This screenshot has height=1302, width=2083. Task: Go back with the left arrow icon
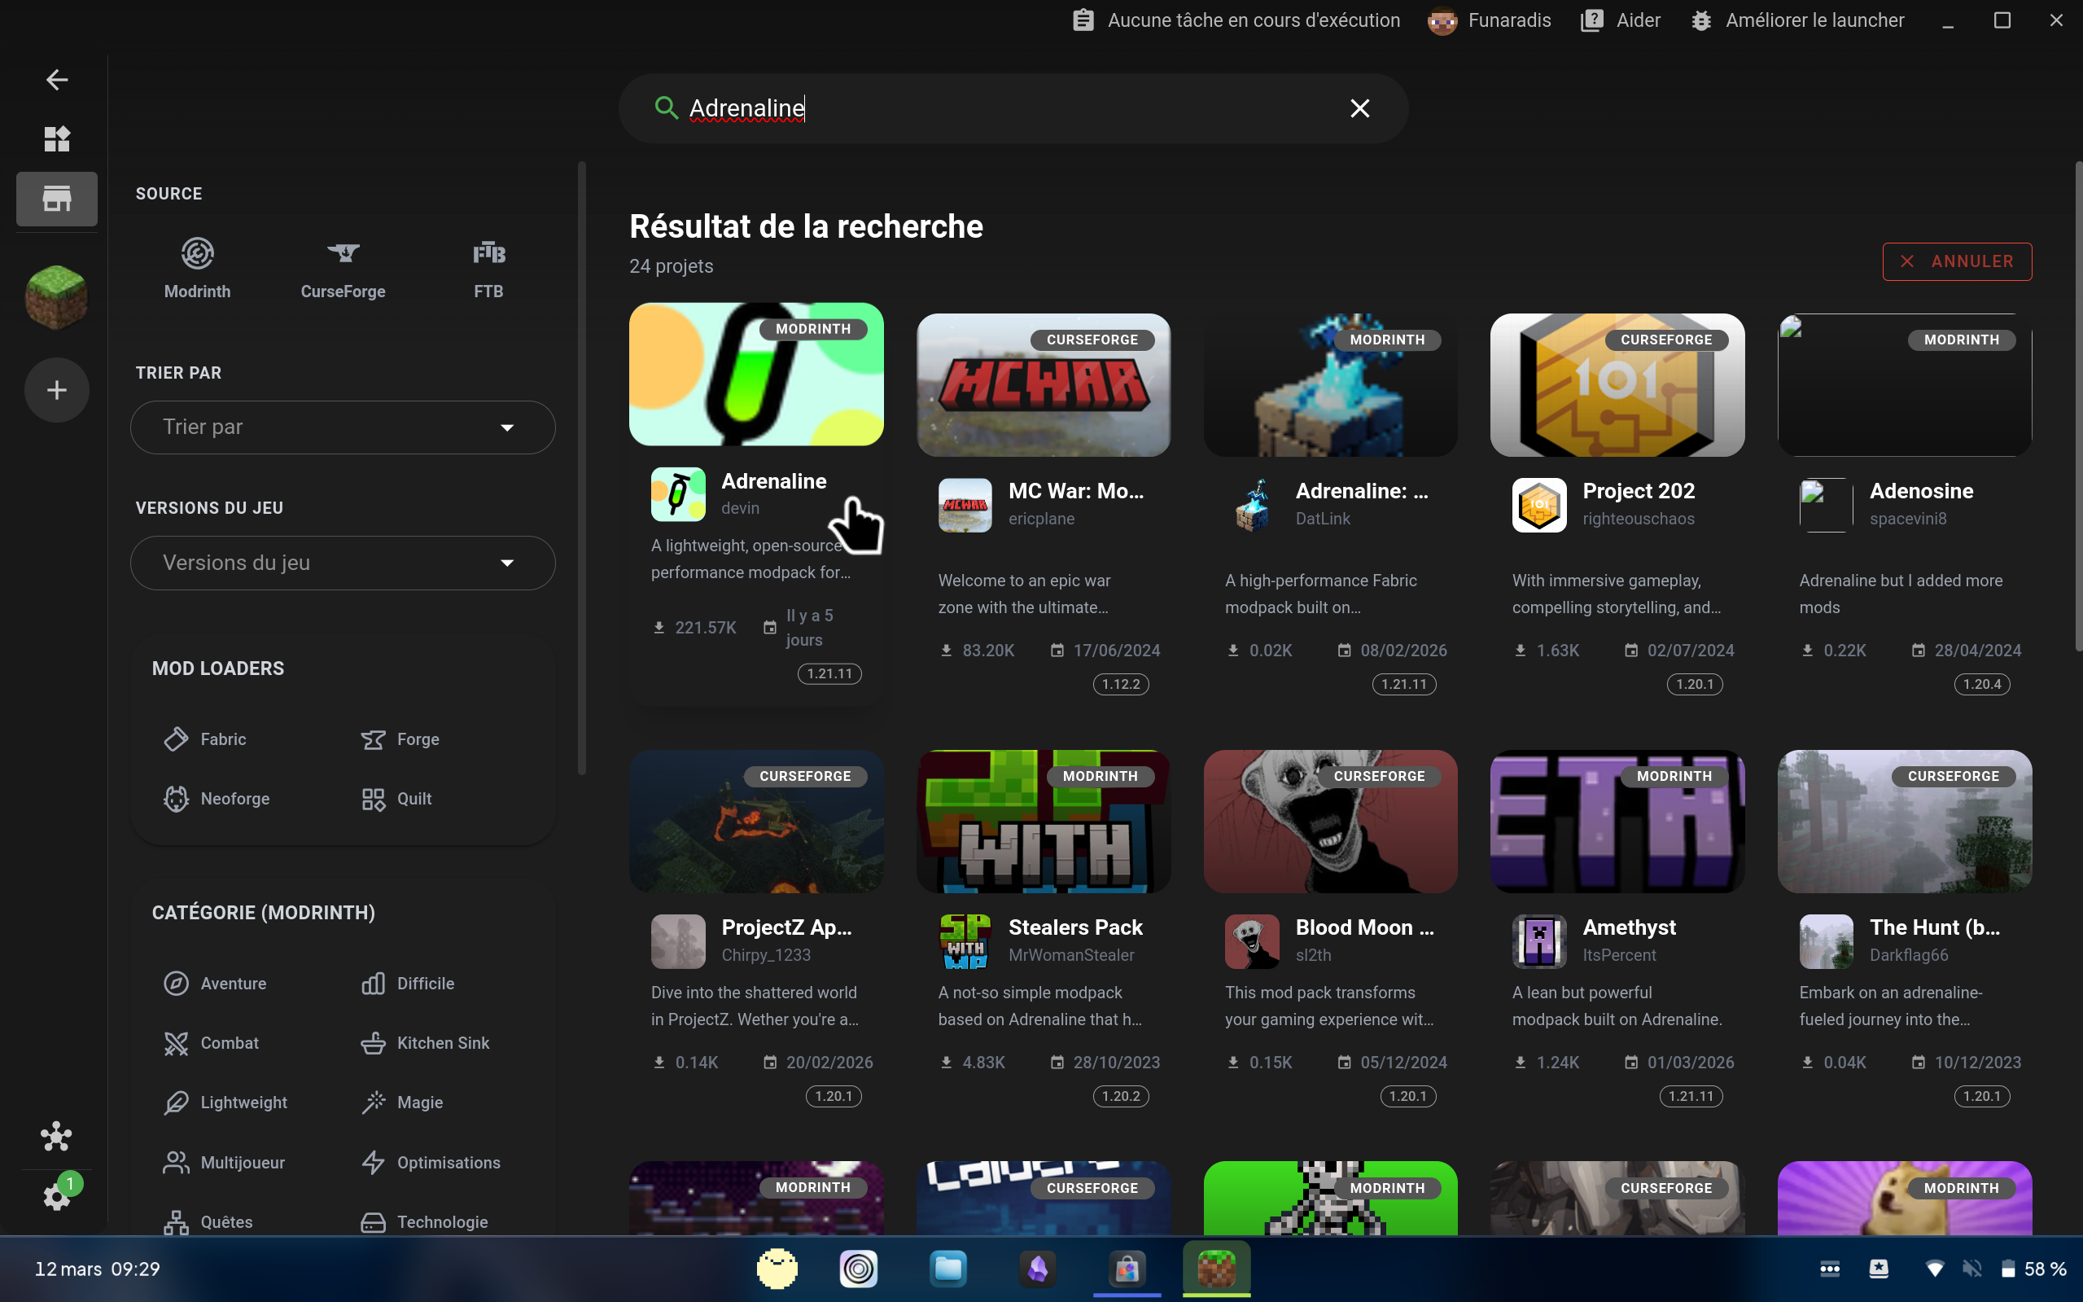tap(57, 80)
